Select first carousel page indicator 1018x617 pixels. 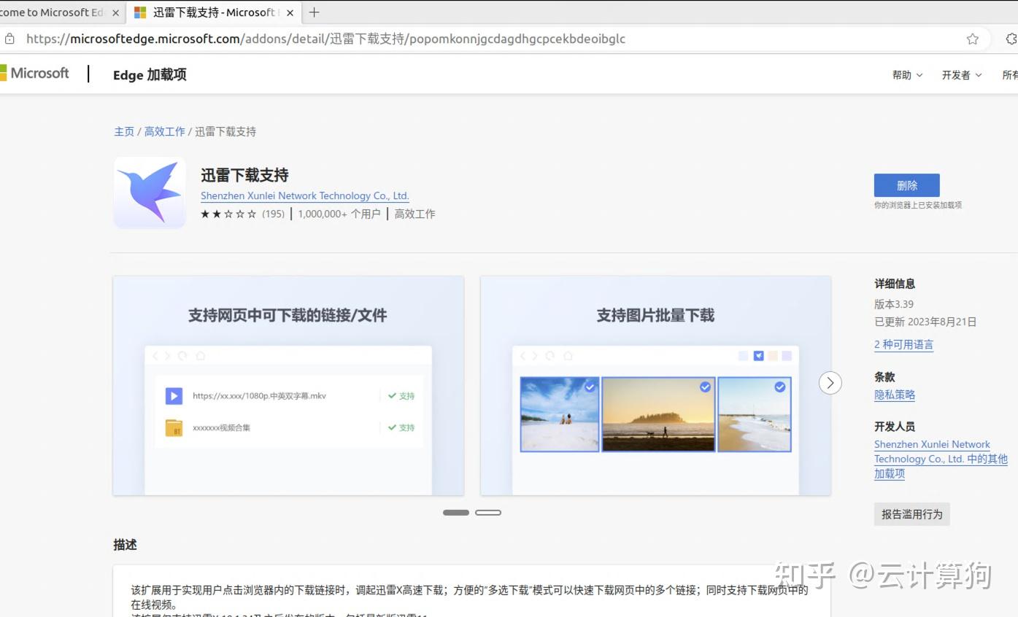pyautogui.click(x=456, y=513)
